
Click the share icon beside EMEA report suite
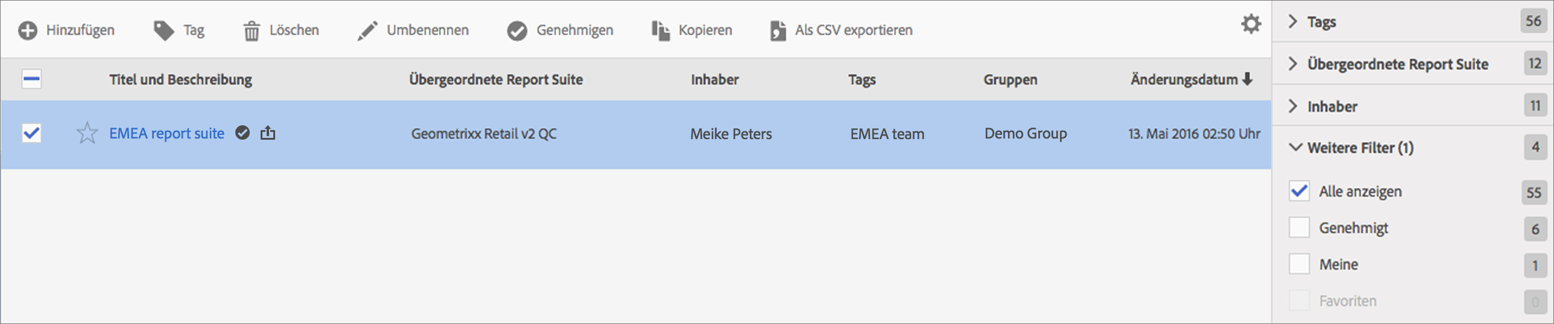pos(268,133)
